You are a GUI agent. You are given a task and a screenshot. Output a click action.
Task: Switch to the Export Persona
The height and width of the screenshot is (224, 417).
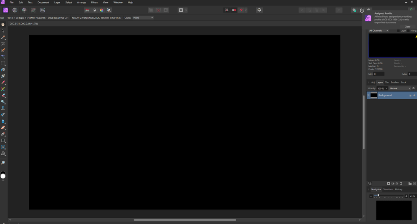[x=43, y=10]
